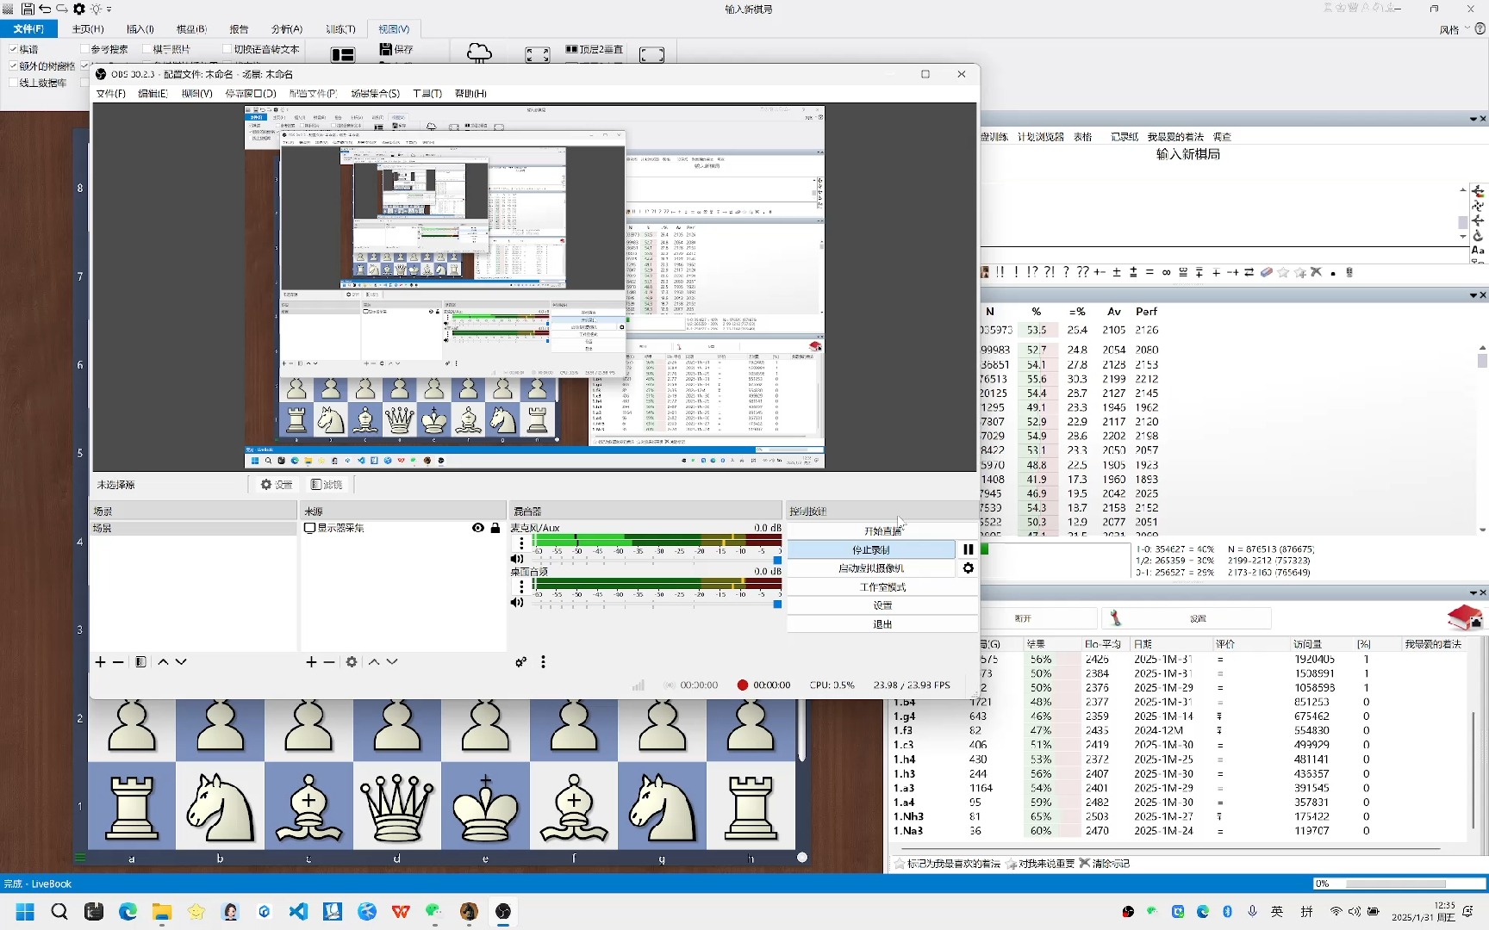Add a new source with the plus icon
The height and width of the screenshot is (930, 1489).
[x=311, y=662]
